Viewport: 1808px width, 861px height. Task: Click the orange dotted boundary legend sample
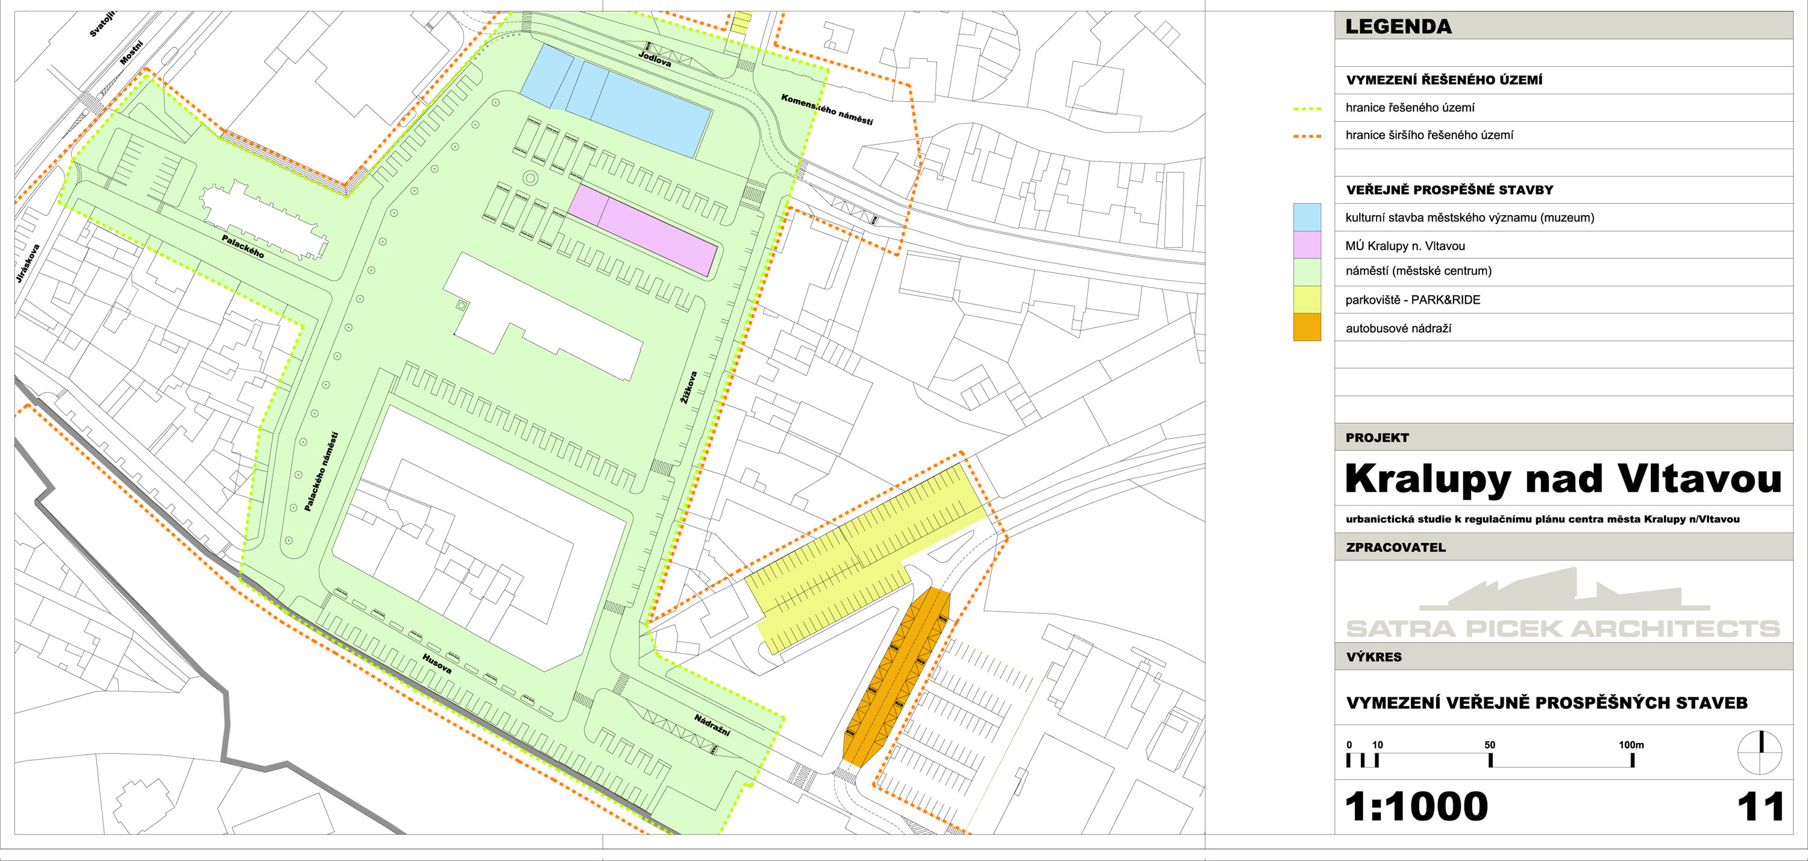pyautogui.click(x=1307, y=136)
